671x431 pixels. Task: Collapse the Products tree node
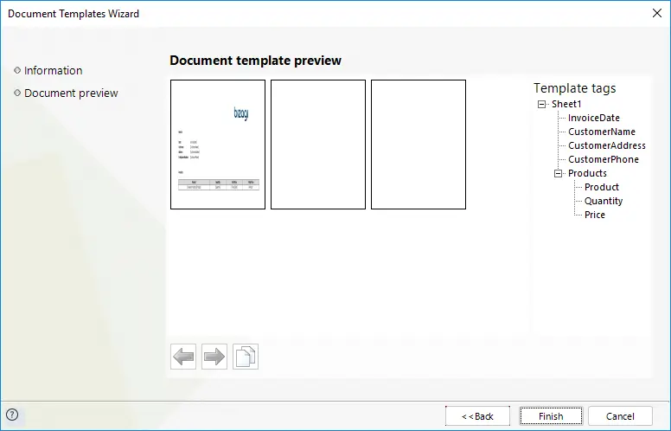(558, 173)
